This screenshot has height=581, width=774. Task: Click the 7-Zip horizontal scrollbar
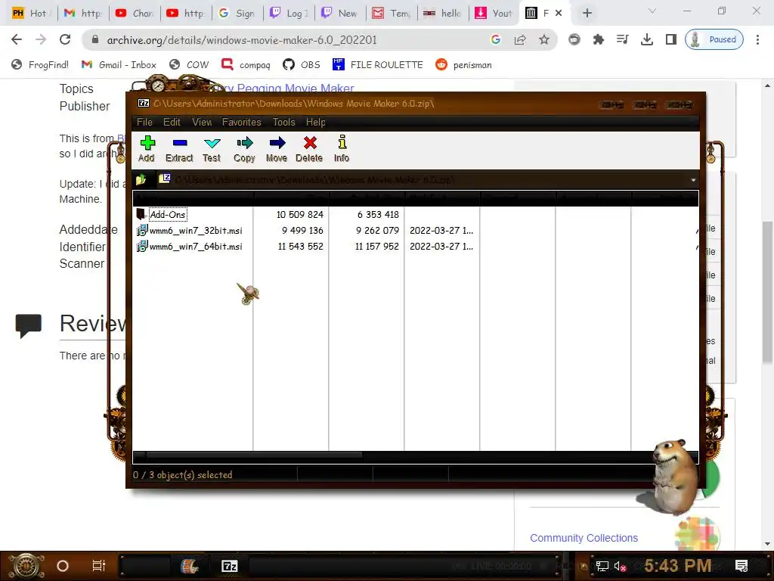[254, 455]
